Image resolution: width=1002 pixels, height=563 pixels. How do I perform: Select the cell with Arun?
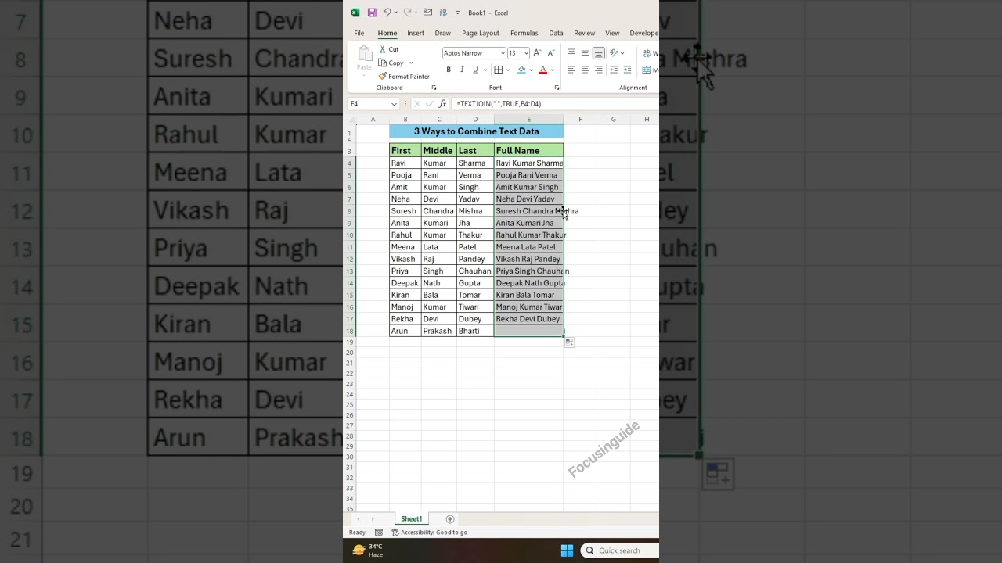pos(405,331)
